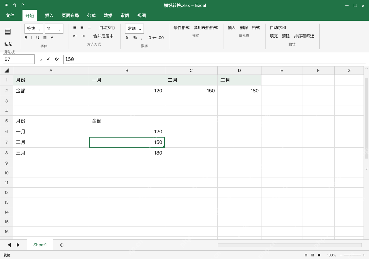
Task: Click the 清除 clear button
Action: pyautogui.click(x=286, y=36)
